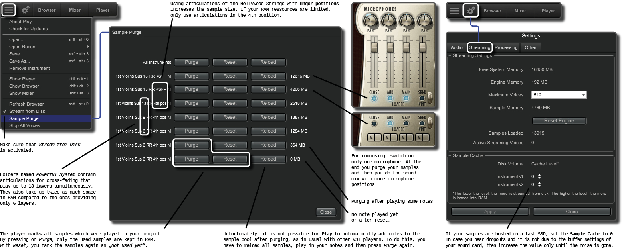Viewport: 622px width, 249px height.
Task: Click Reset for the 12616 MB instrument row
Action: click(x=230, y=76)
